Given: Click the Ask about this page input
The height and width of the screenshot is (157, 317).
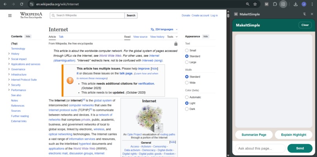Looking at the screenshot, I should click(x=260, y=148).
